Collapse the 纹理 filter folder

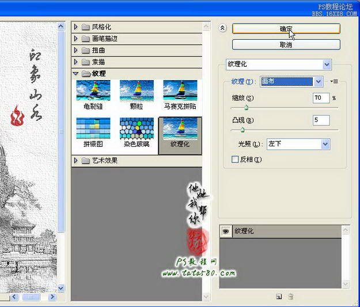[x=75, y=74]
